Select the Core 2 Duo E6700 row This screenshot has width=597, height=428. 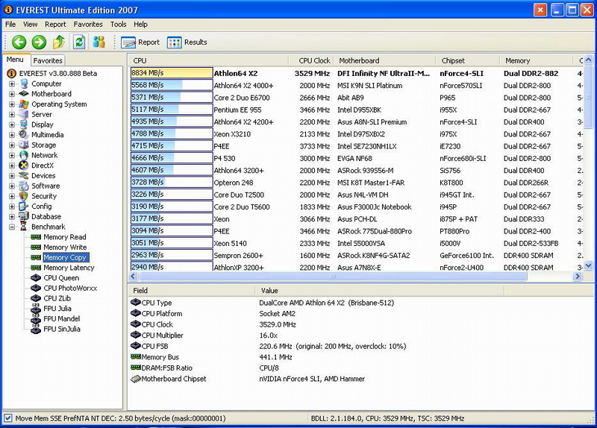pos(356,98)
